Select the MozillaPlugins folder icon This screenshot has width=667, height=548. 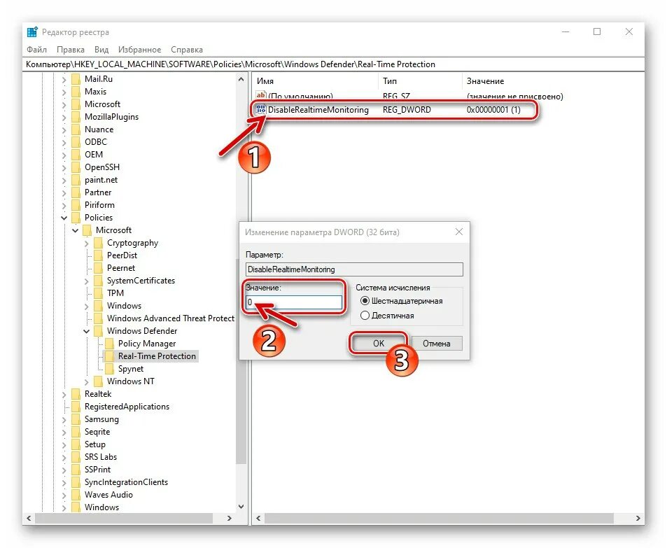pos(76,117)
